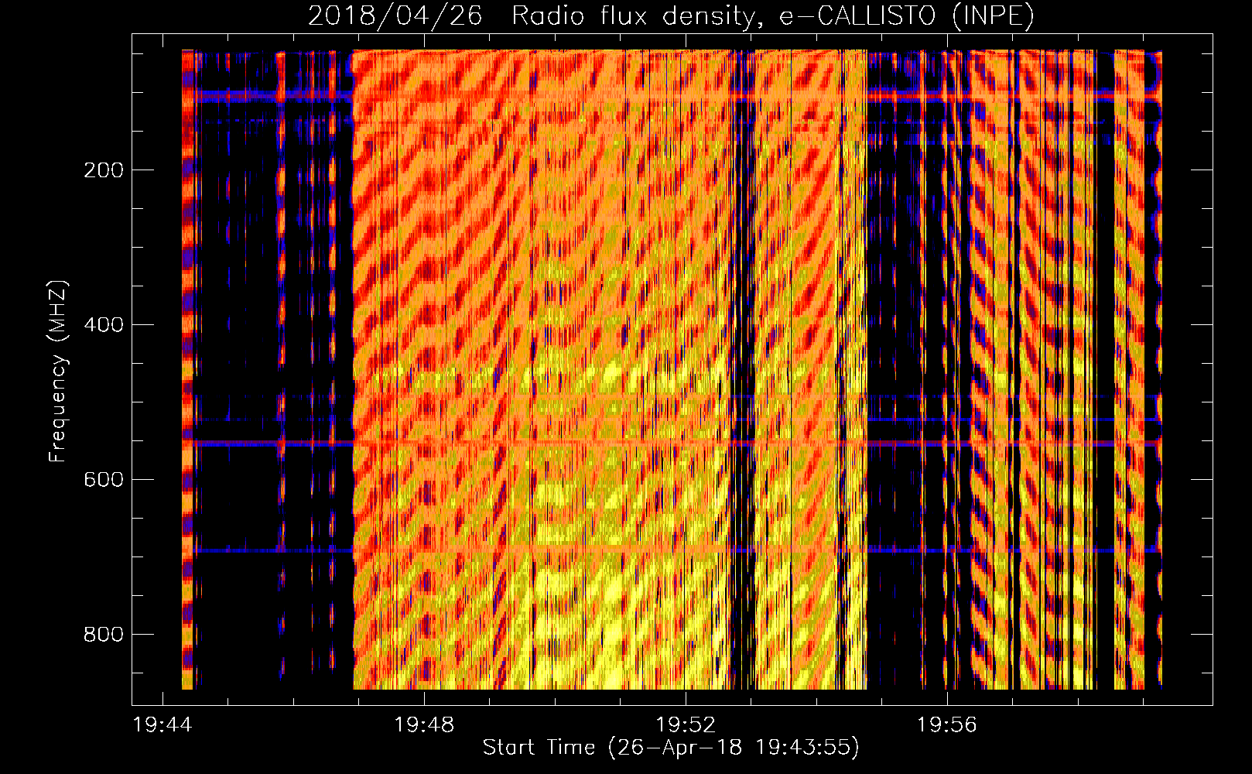Click the 'Start Time (26-Apr-18 19:43:55)' label
The height and width of the screenshot is (774, 1252).
[x=671, y=748]
